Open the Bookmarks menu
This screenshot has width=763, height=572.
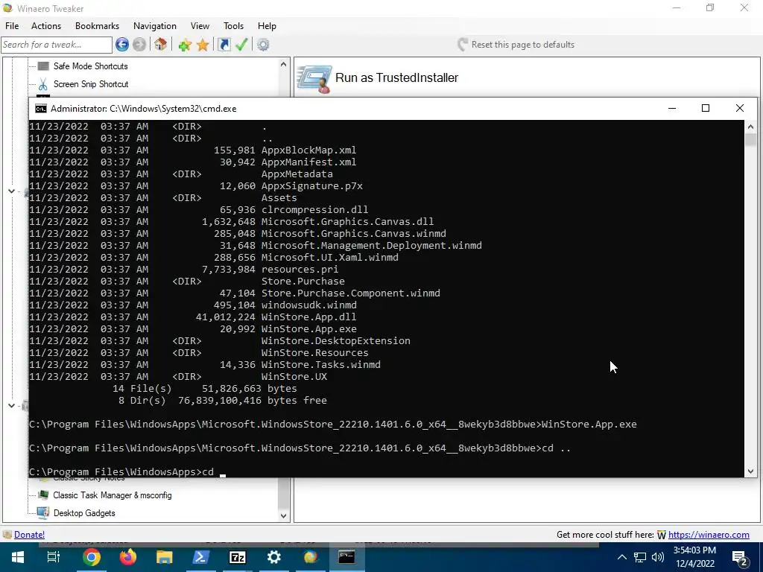[97, 26]
